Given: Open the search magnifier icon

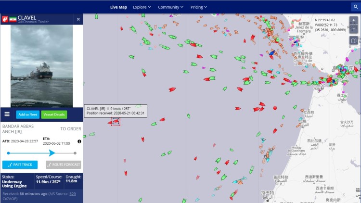Looking at the screenshot, I should (x=355, y=7).
